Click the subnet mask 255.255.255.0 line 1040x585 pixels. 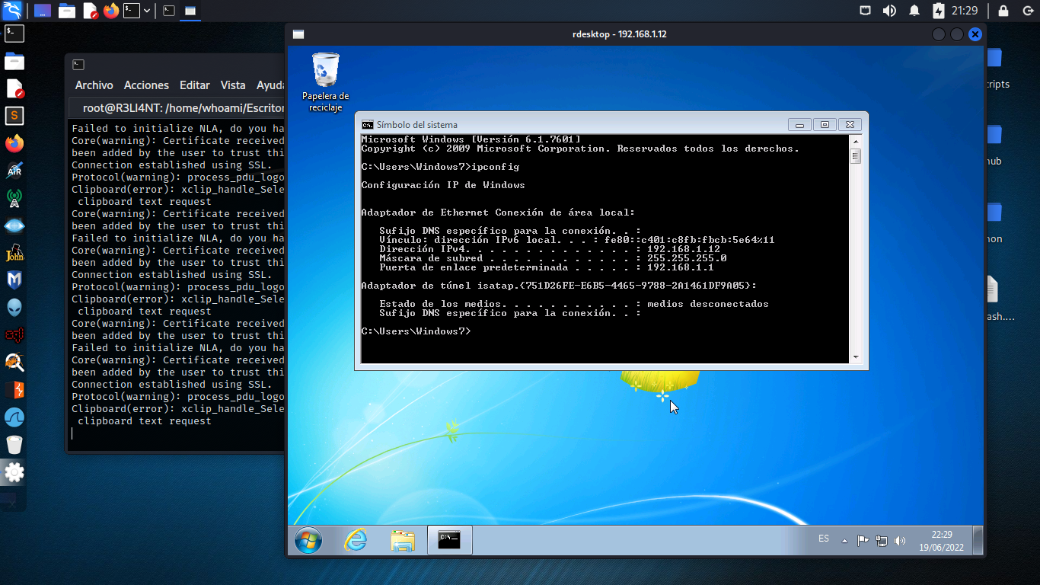[x=553, y=258]
